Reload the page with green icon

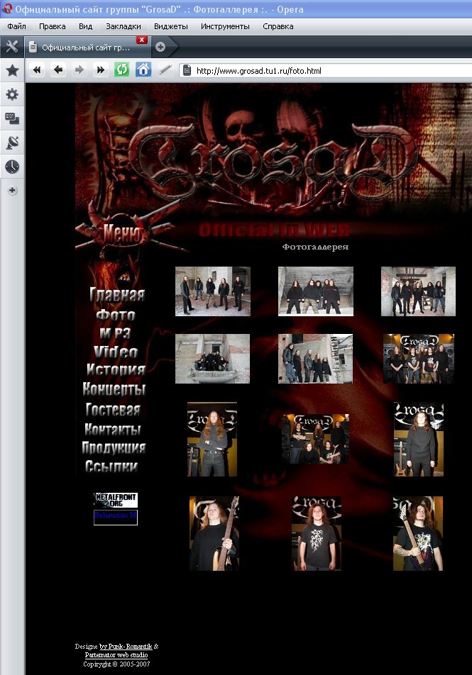[121, 69]
